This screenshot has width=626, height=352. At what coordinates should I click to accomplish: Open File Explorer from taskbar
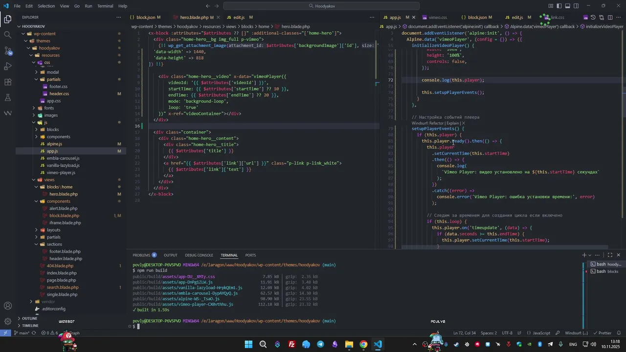pyautogui.click(x=349, y=344)
